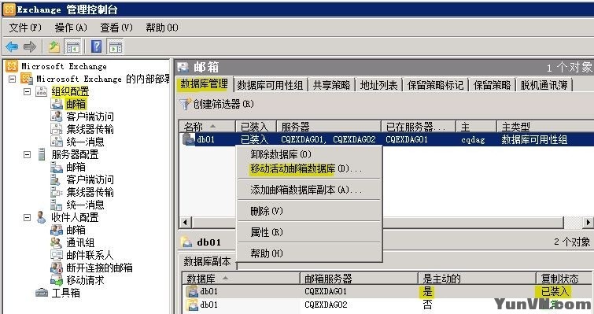
Task: Click the 创建筛选器(R) link
Action: (223, 104)
